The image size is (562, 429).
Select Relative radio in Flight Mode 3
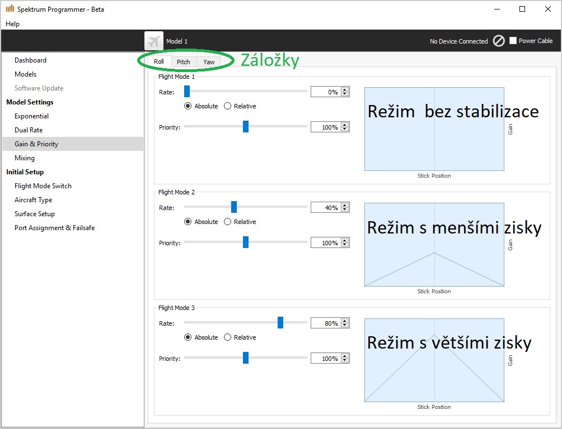[228, 337]
